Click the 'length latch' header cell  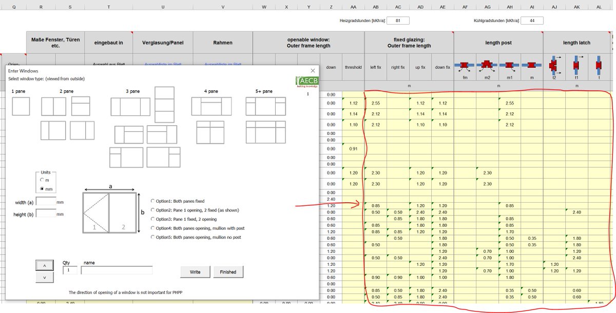click(576, 43)
